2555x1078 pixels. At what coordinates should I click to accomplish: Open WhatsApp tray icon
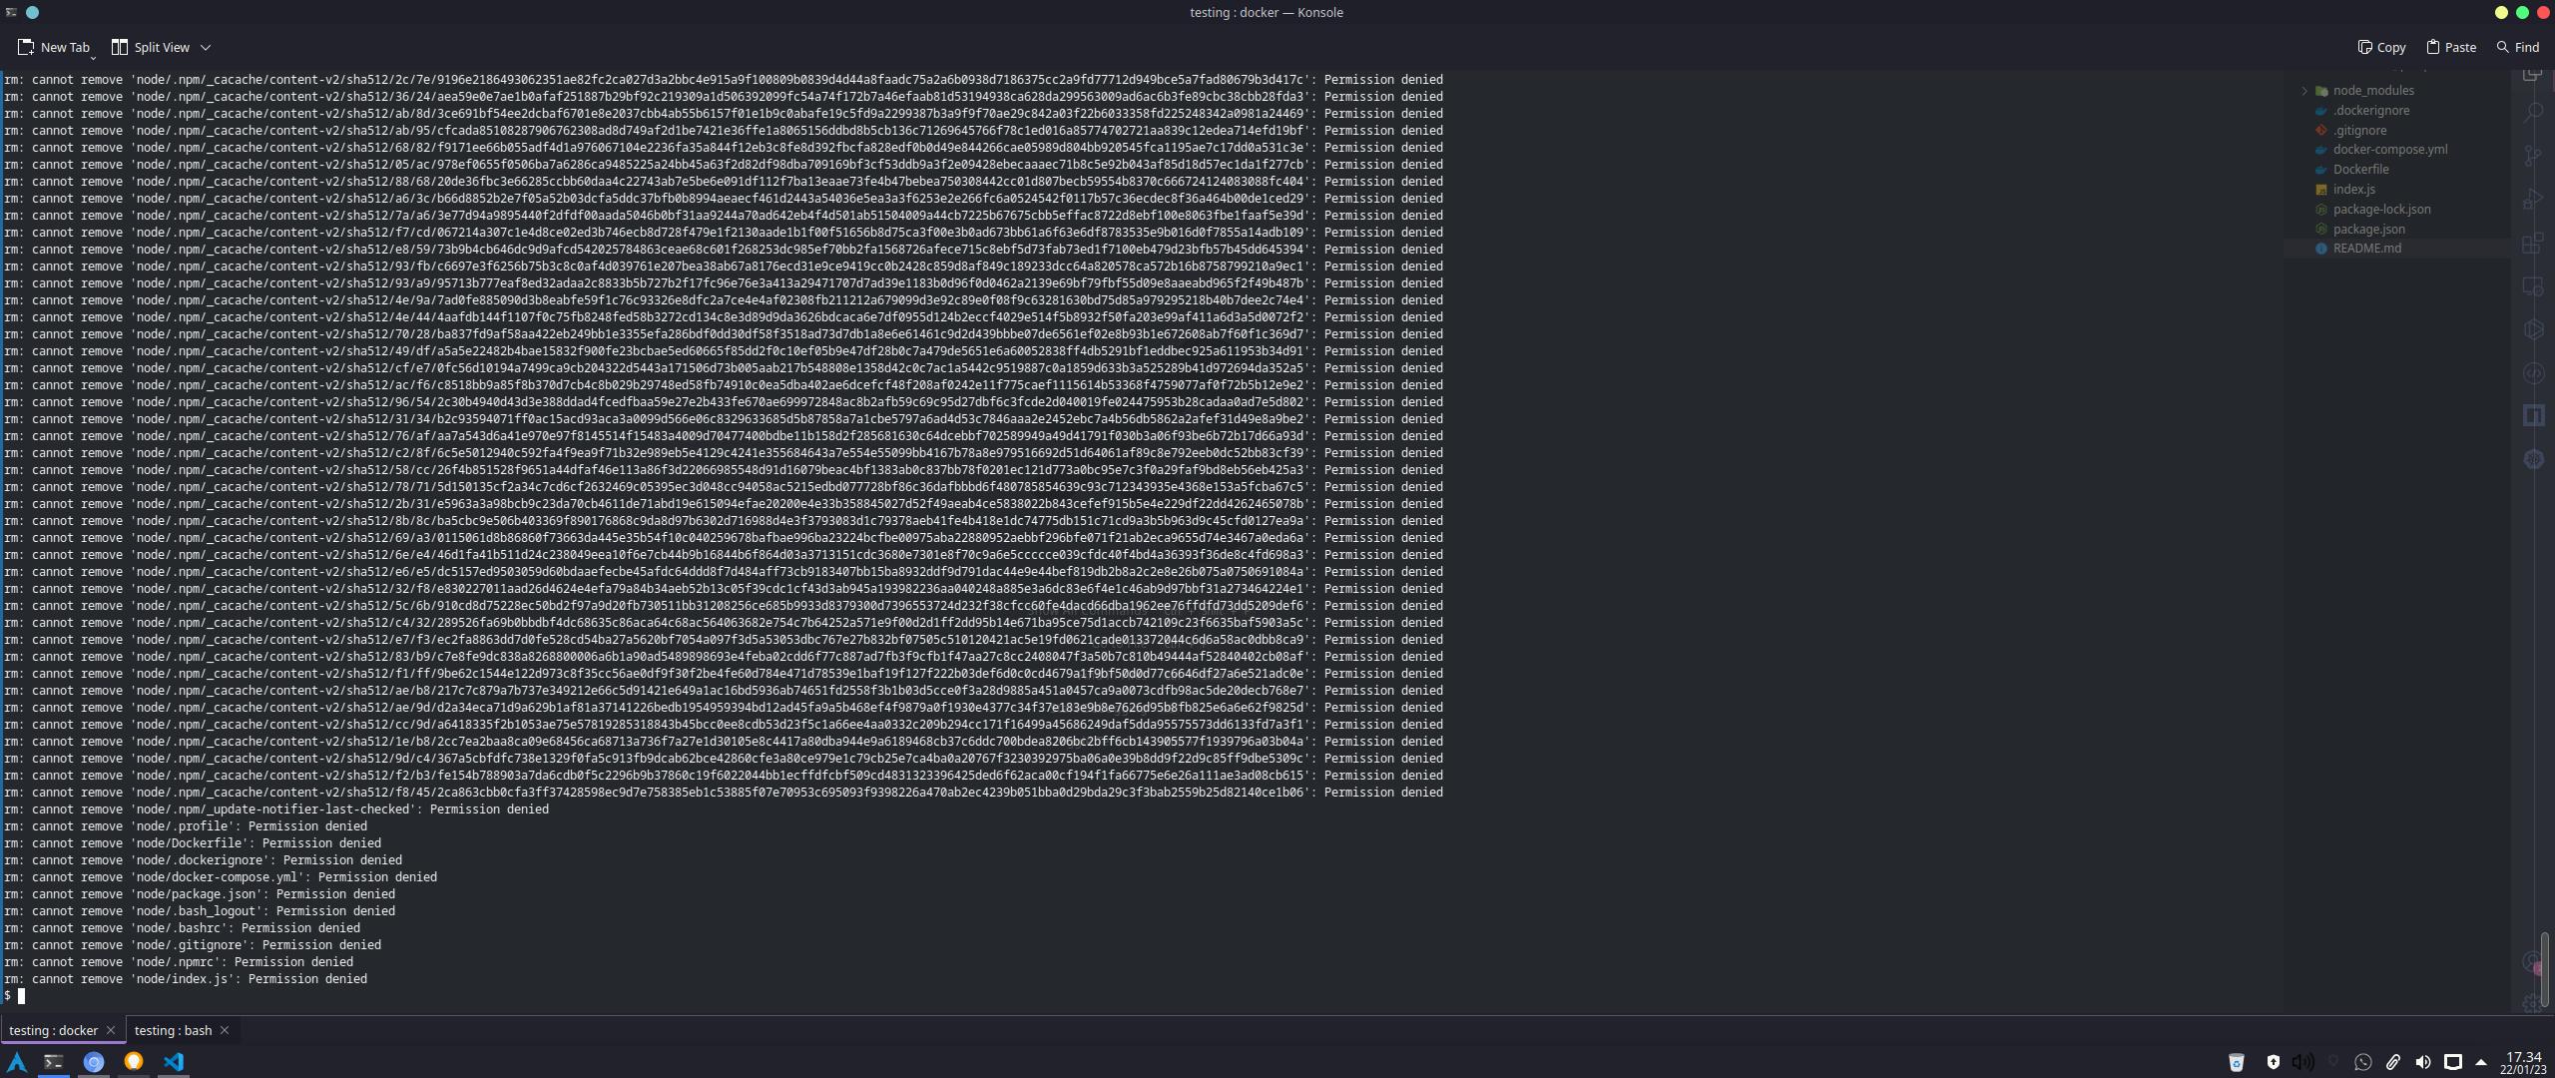coord(2362,1062)
